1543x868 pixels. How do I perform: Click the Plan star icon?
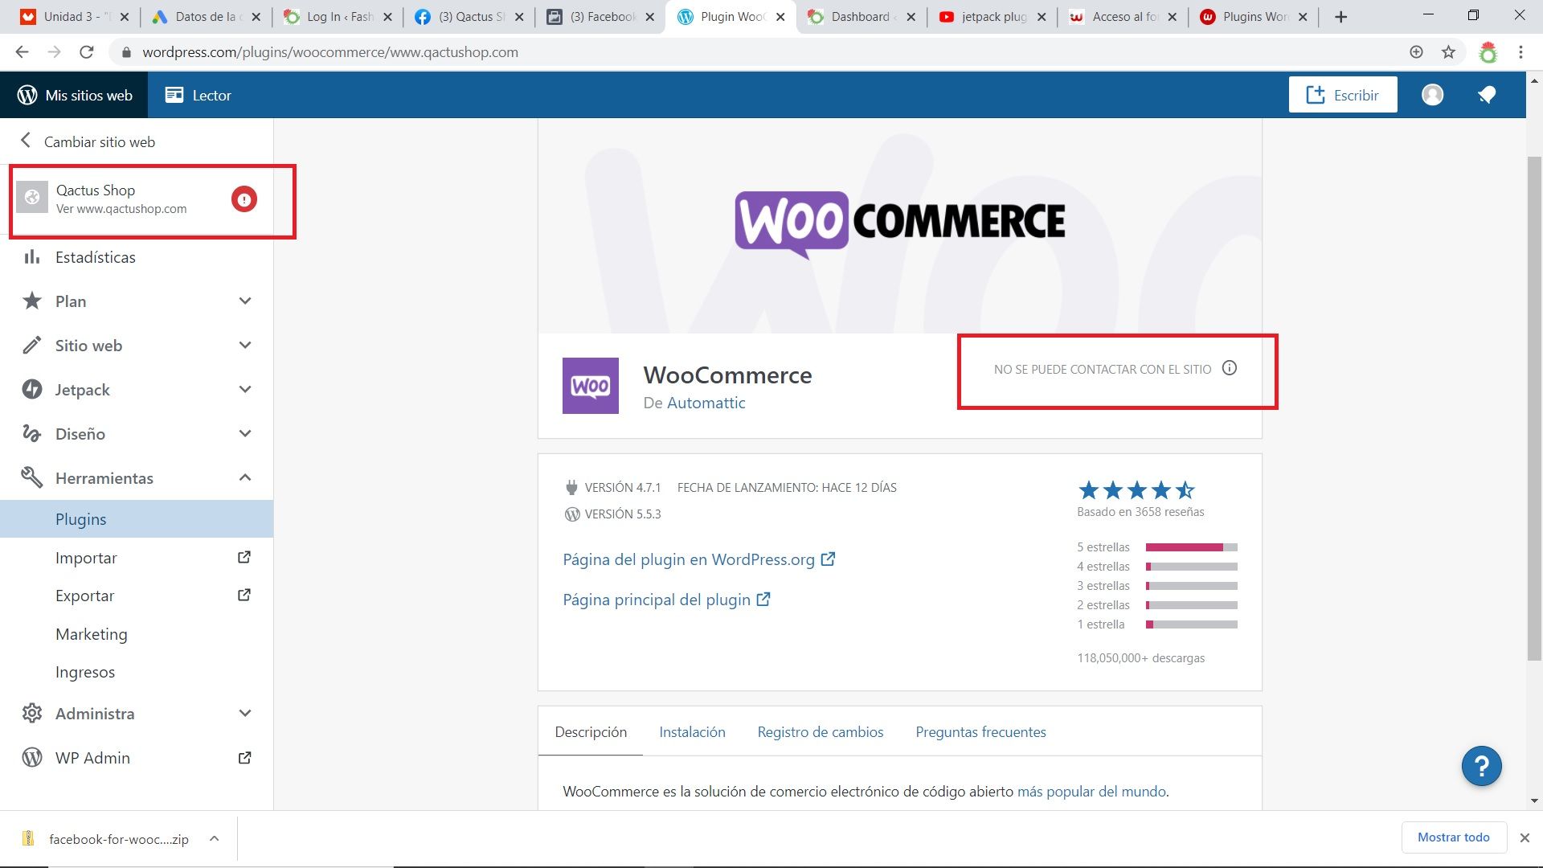(31, 301)
